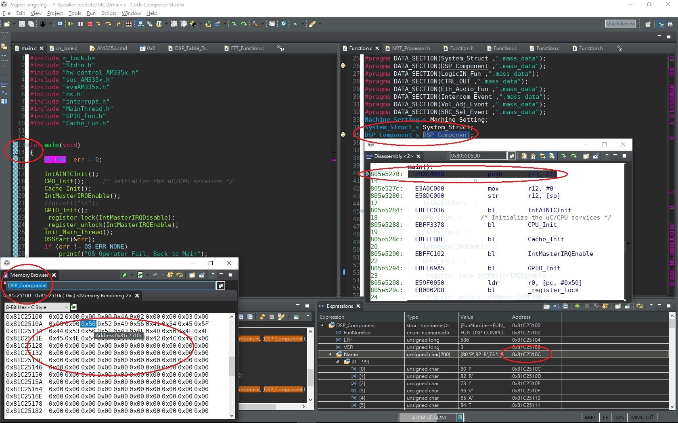Close the main.c editor tab

coord(42,48)
